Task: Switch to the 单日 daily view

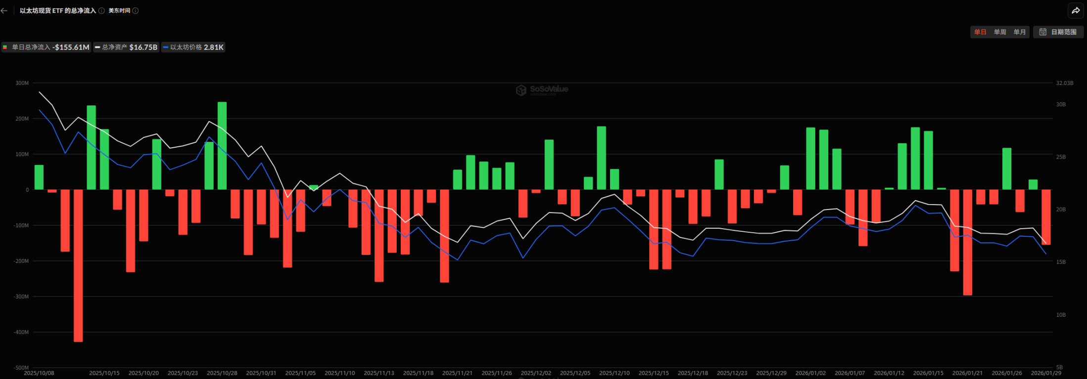Action: point(980,32)
